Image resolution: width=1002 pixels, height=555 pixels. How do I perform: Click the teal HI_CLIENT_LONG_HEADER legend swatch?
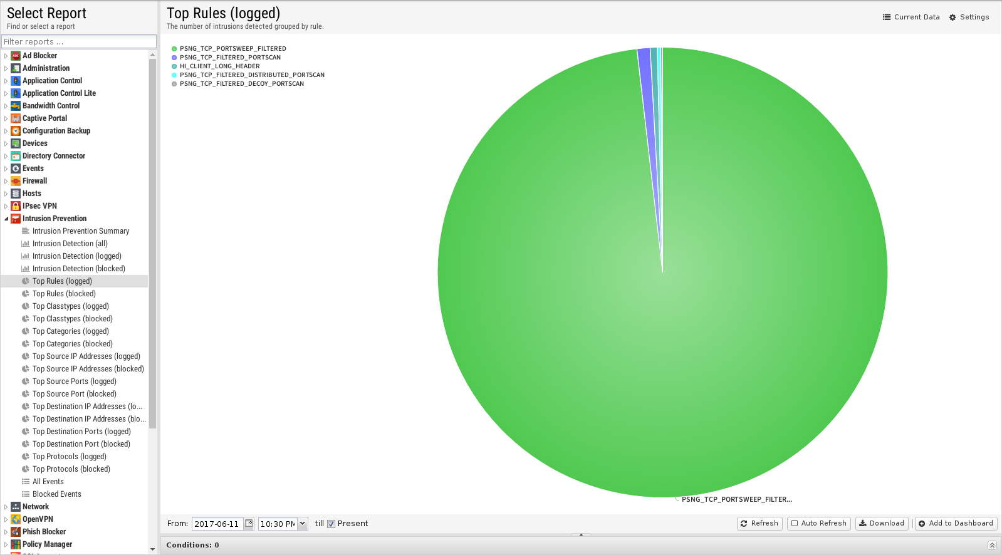(174, 66)
